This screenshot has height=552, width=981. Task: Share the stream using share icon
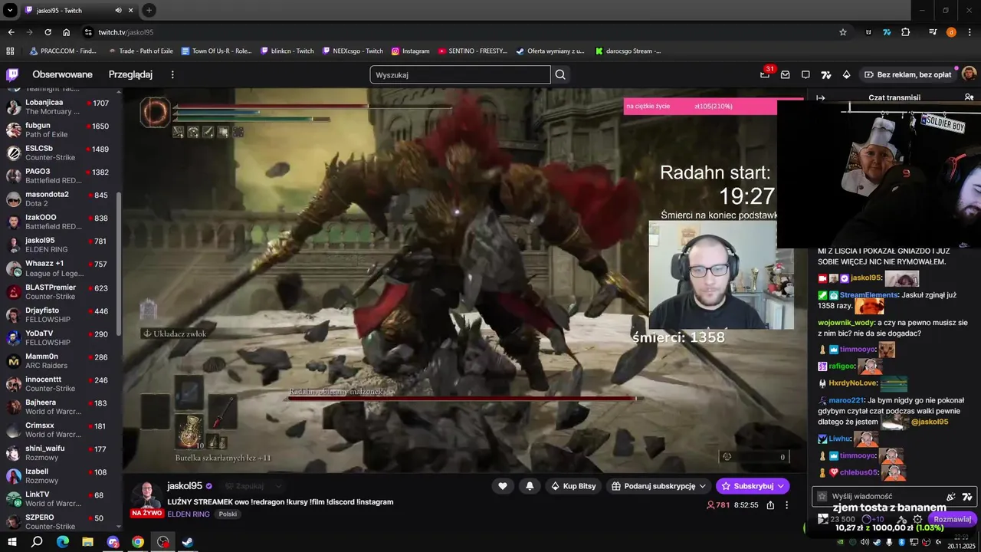pos(770,505)
